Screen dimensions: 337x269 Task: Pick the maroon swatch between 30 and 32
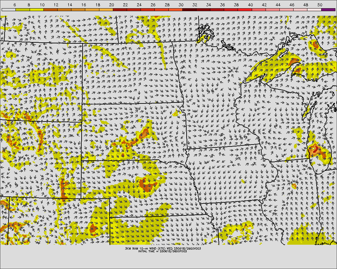coord(189,10)
